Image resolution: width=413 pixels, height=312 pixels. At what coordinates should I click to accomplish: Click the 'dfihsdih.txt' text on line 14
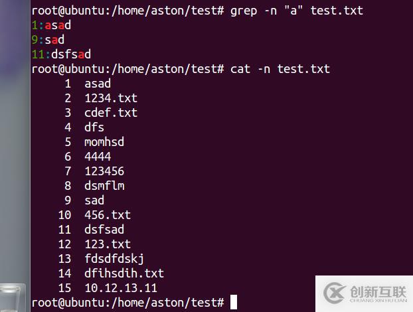[124, 273]
